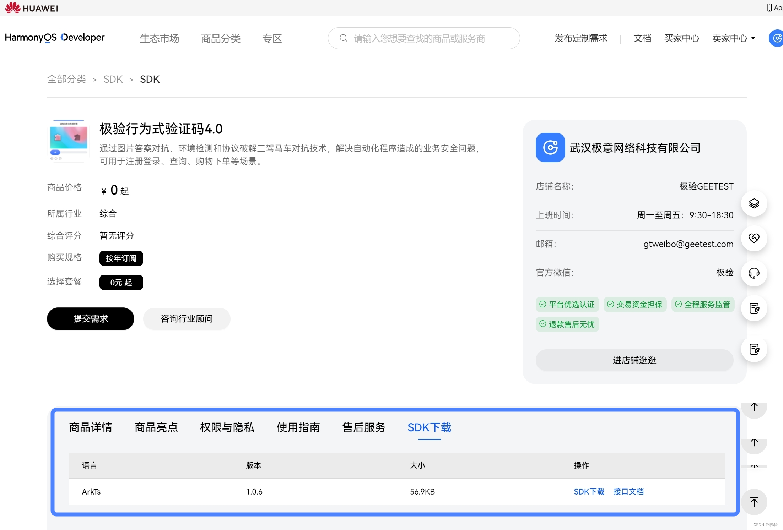This screenshot has height=530, width=783.
Task: Click the product thumbnail image
Action: tap(68, 141)
